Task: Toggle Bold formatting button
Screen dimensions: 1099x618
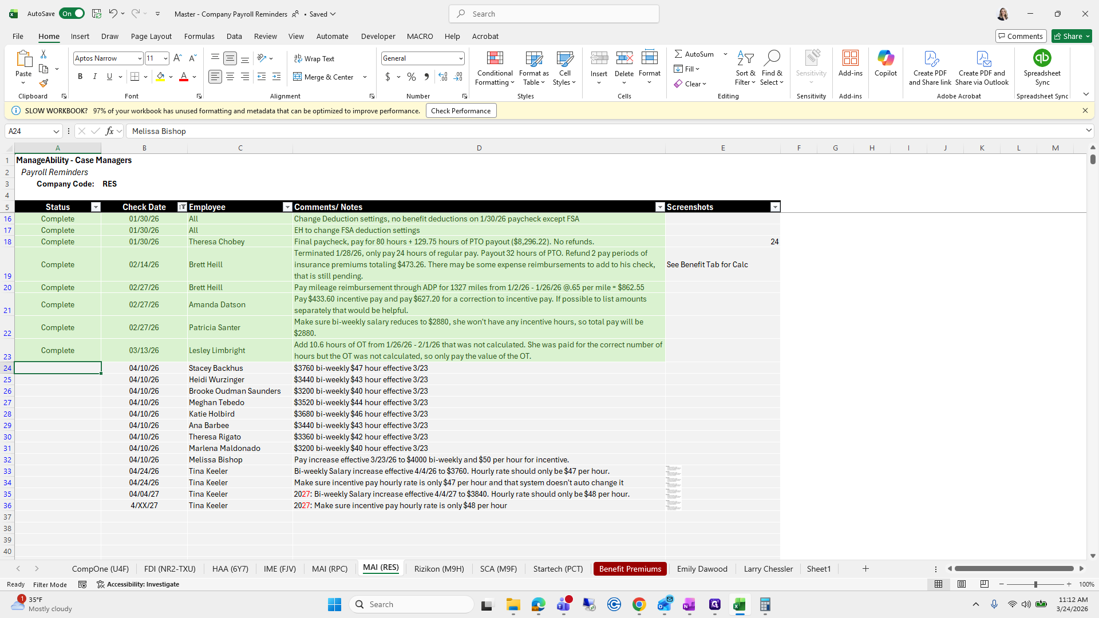Action: tap(80, 77)
